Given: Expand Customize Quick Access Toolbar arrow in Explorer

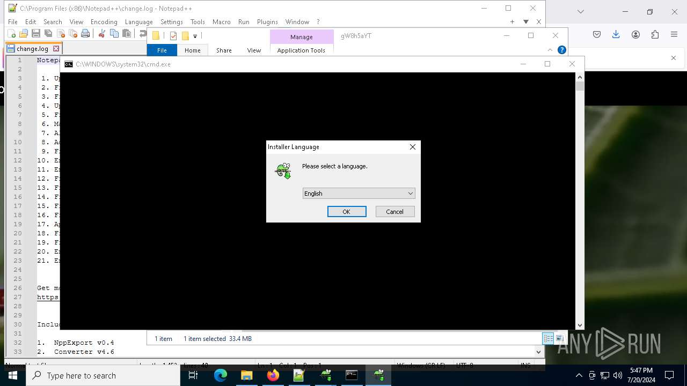Looking at the screenshot, I should tap(195, 36).
